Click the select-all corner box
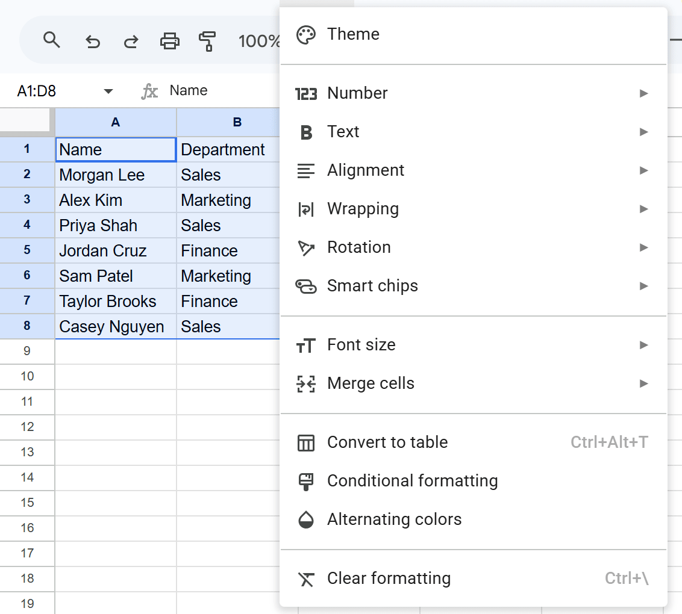Image resolution: width=682 pixels, height=614 pixels. point(25,120)
